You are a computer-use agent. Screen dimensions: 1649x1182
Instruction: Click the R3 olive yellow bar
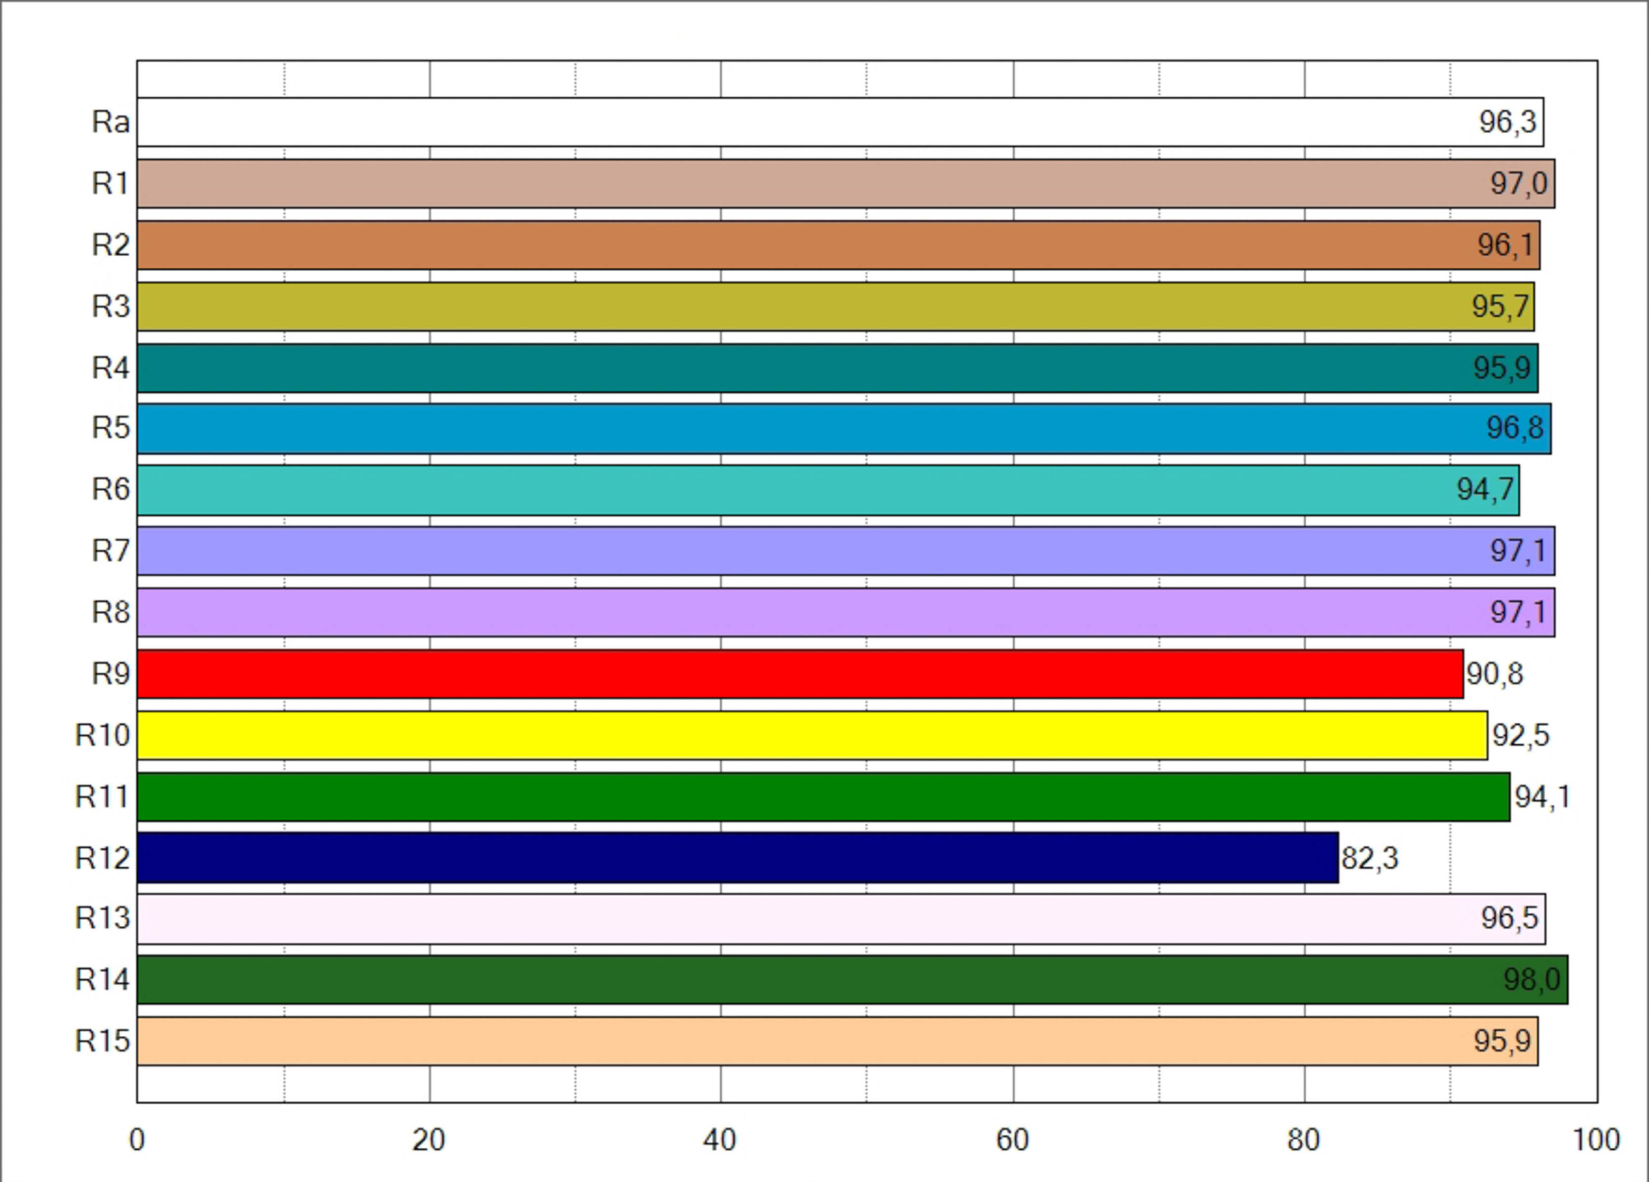pos(835,306)
